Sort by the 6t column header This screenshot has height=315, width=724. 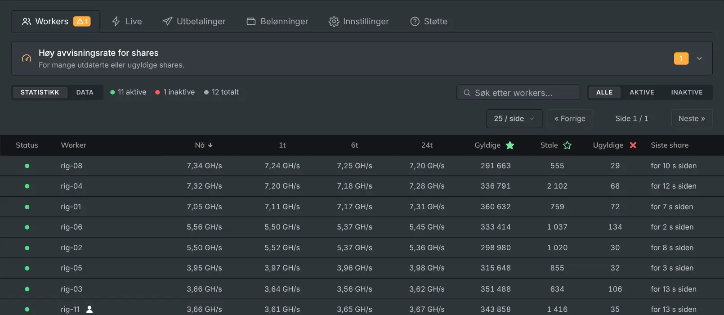[x=354, y=145]
